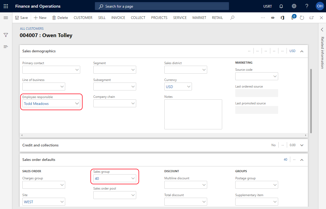Click the vertical page scrollbar
326x209 pixels.
pyautogui.click(x=311, y=101)
